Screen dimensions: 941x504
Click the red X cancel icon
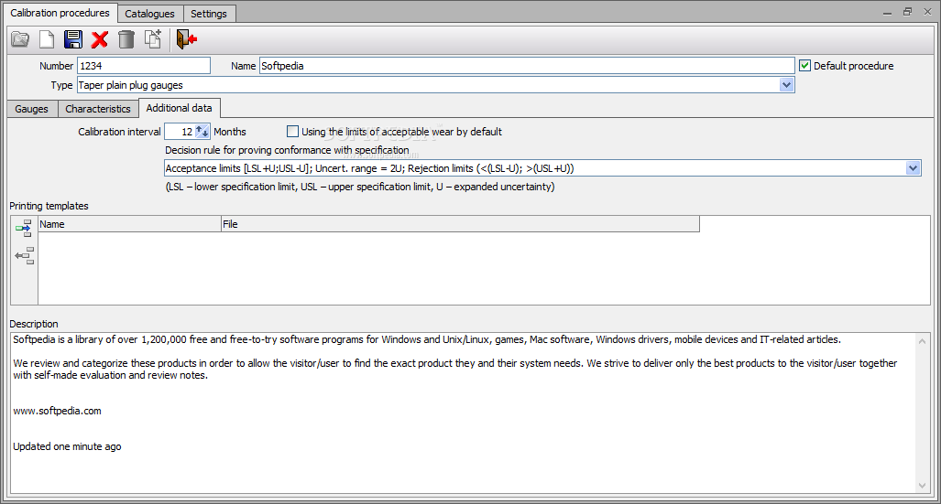point(100,39)
